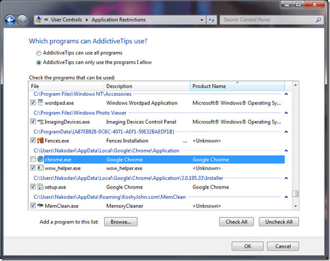Select the Fences.exe file name
This screenshot has width=330, height=261.
point(57,141)
